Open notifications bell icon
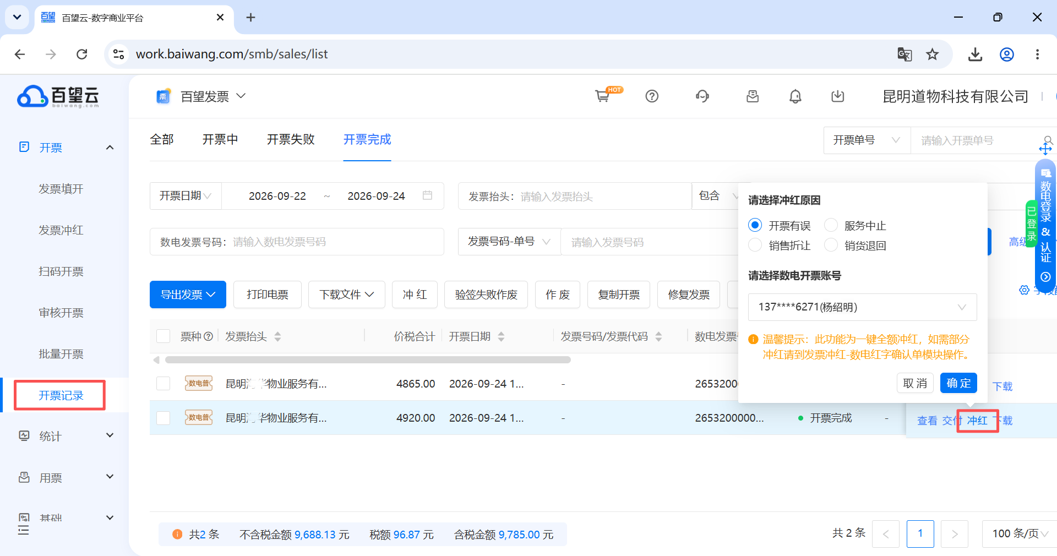This screenshot has width=1057, height=556. click(x=795, y=96)
